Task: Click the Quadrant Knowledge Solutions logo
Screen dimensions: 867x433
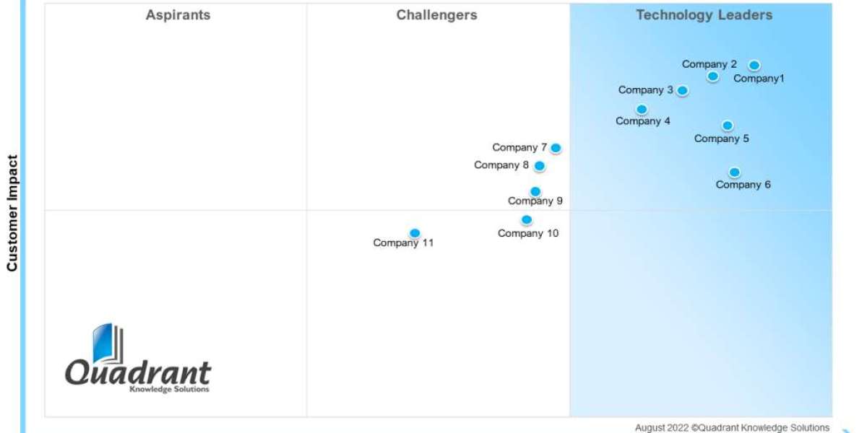Action: (138, 359)
